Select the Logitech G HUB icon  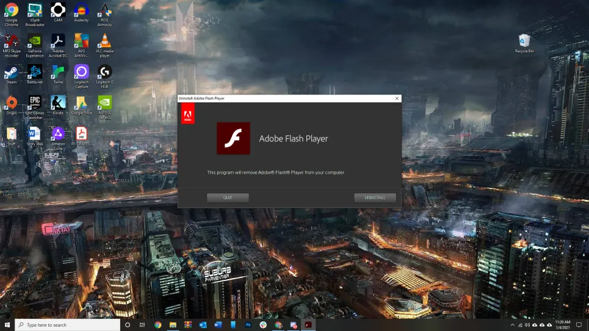point(104,77)
